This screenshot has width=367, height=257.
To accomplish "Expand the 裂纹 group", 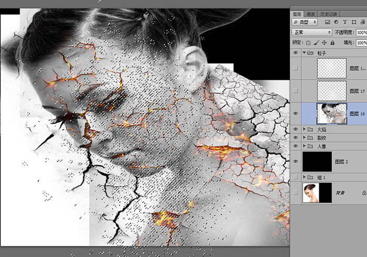I will click(304, 137).
